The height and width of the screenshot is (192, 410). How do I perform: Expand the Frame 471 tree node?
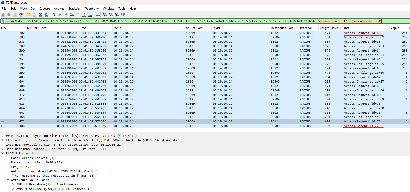(3, 136)
